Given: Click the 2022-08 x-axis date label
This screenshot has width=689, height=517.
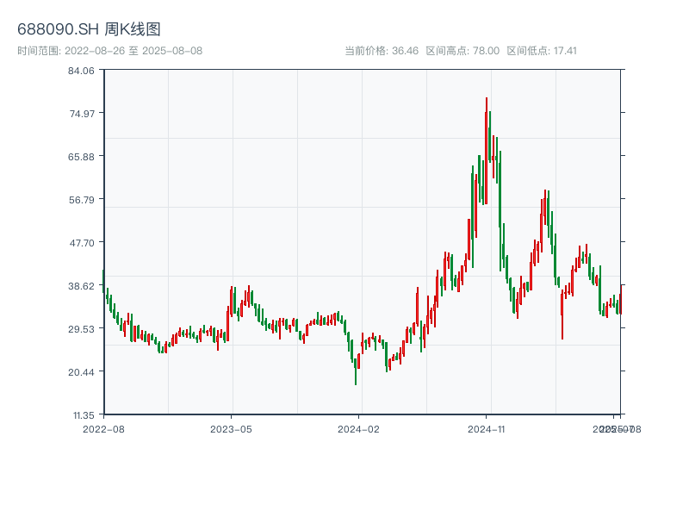Looking at the screenshot, I should pos(103,428).
